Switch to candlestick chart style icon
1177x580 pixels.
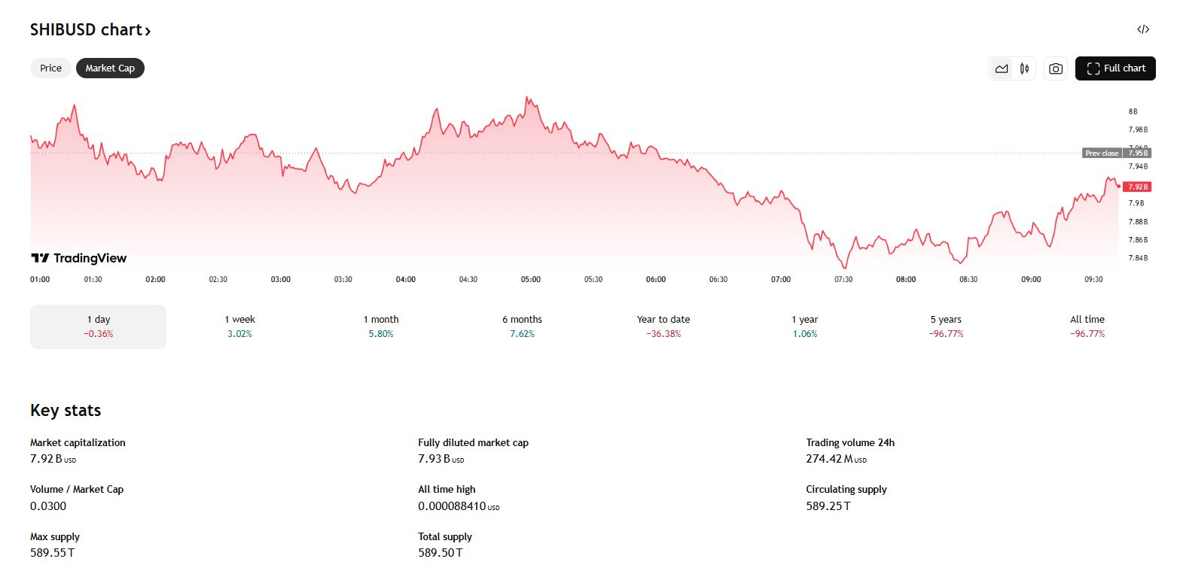pyautogui.click(x=1024, y=68)
